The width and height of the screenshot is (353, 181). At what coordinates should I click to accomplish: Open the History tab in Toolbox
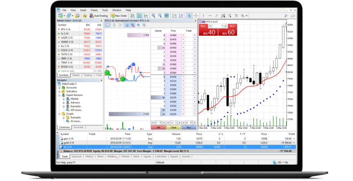click(x=89, y=157)
